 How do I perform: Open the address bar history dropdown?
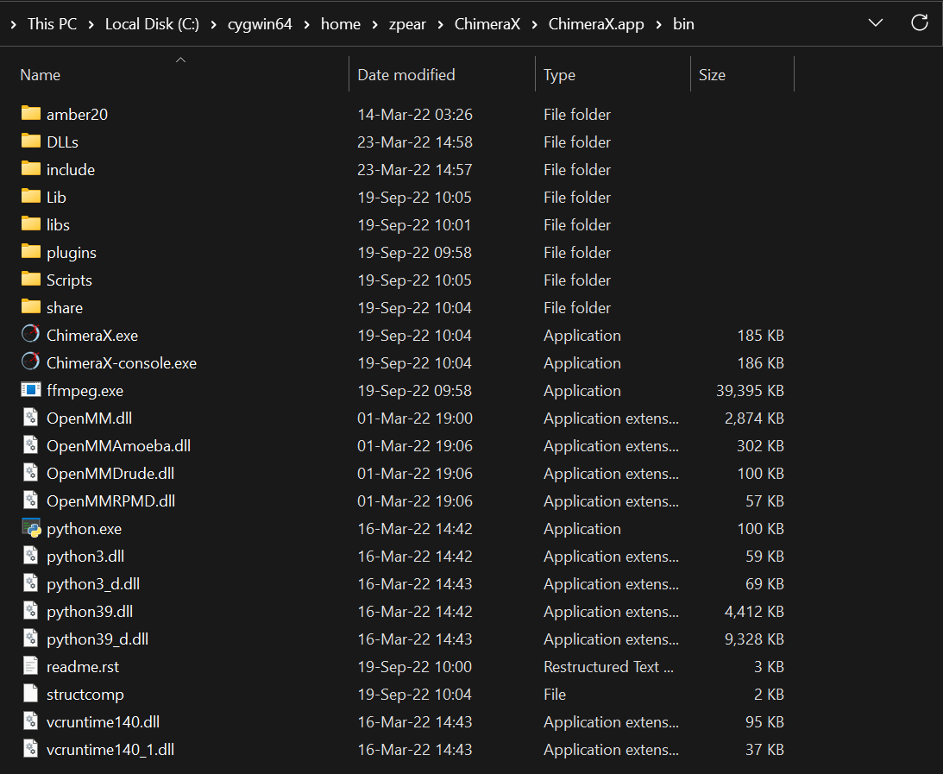[876, 23]
